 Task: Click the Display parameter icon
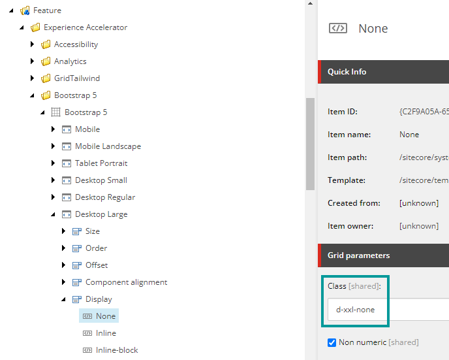click(77, 299)
